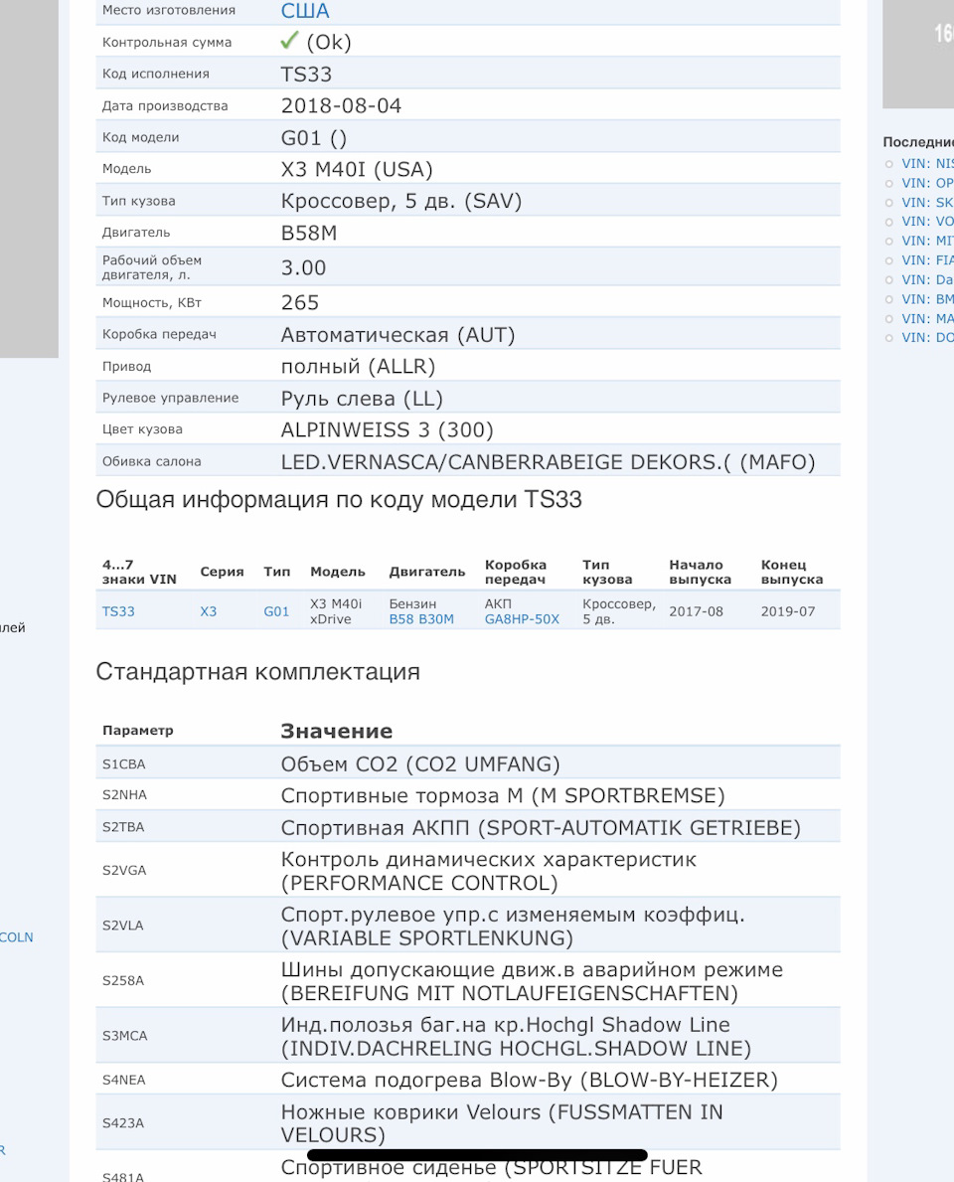Image resolution: width=954 pixels, height=1182 pixels.
Task: Open the recent 'VIN: Da' link
Action: pos(927,279)
